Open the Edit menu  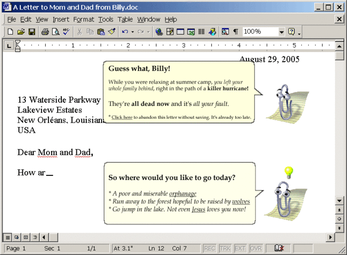pyautogui.click(x=26, y=19)
